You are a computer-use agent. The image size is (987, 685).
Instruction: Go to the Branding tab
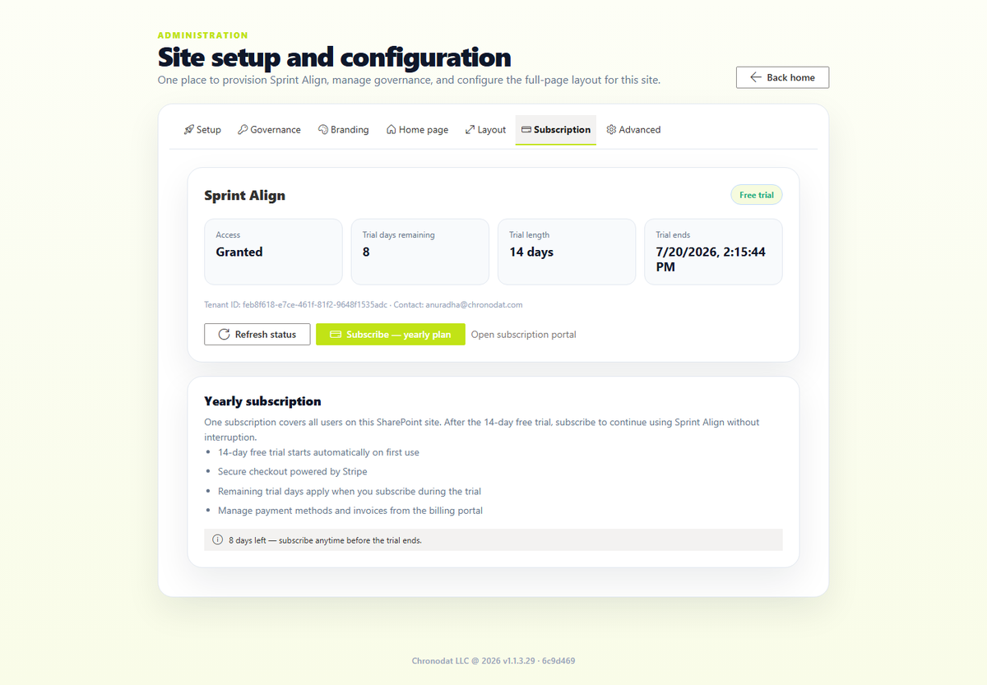pos(344,130)
